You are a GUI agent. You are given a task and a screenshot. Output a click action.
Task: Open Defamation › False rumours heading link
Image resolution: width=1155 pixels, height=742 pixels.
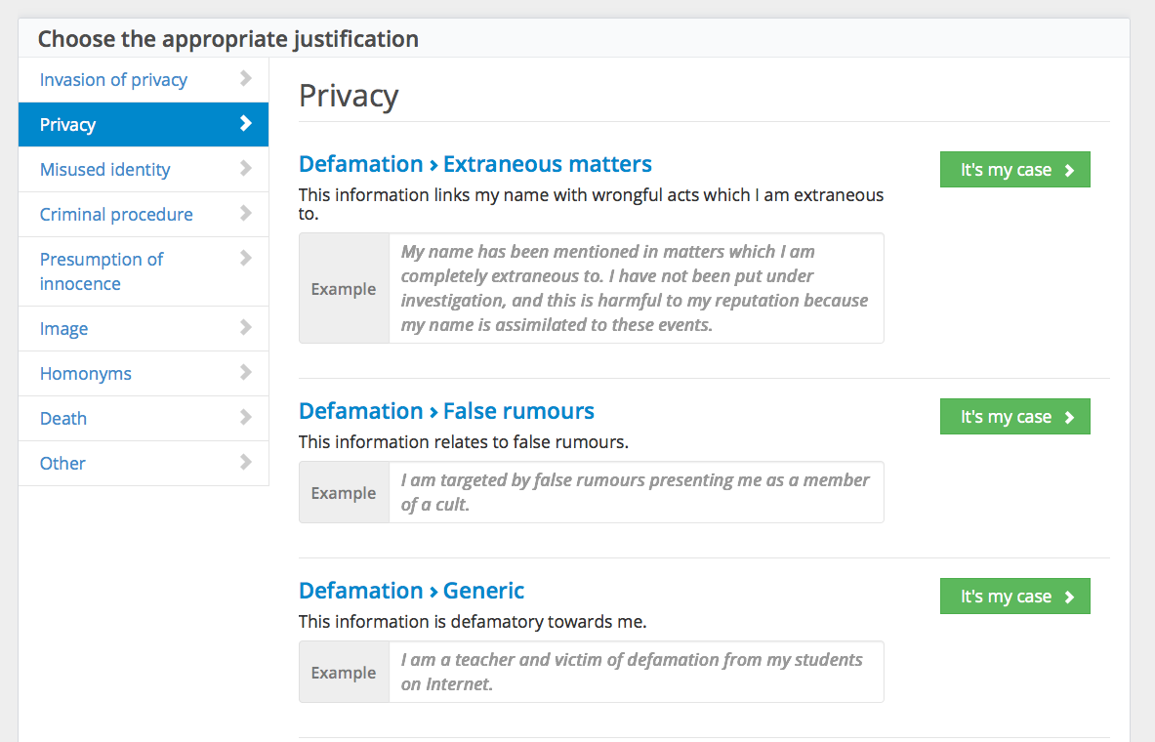coord(446,410)
